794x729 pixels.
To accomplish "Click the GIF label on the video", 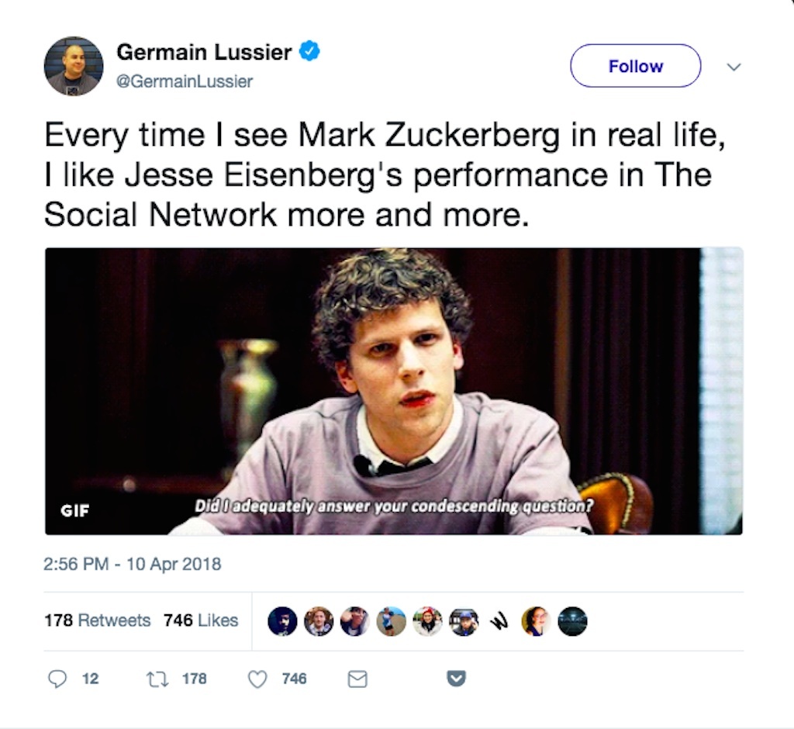I will (73, 510).
